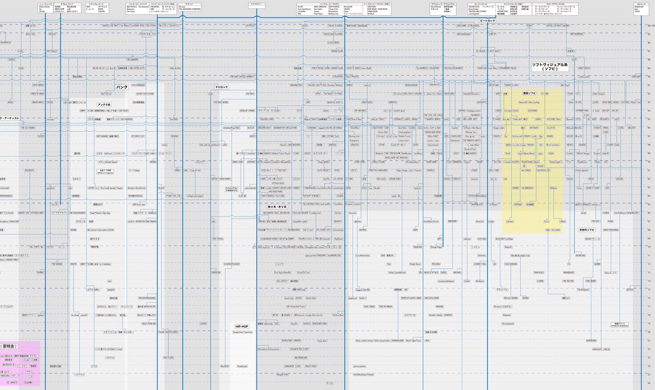The height and width of the screenshot is (390, 655).
Task: Select THE SLUT BANKS node
Action: [x=28, y=127]
